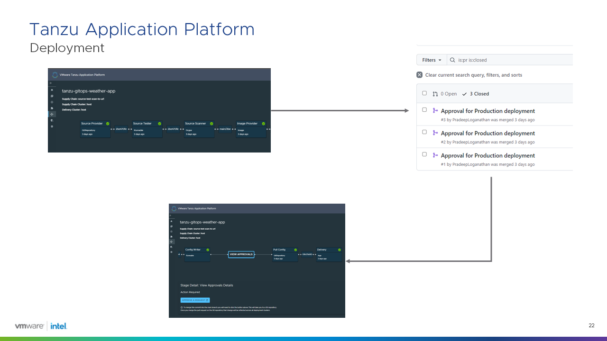Select the Source Provider stage node
This screenshot has height=341, width=607.
coord(95,129)
